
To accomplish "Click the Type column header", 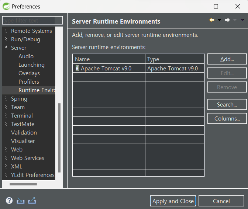I will tap(175, 59).
